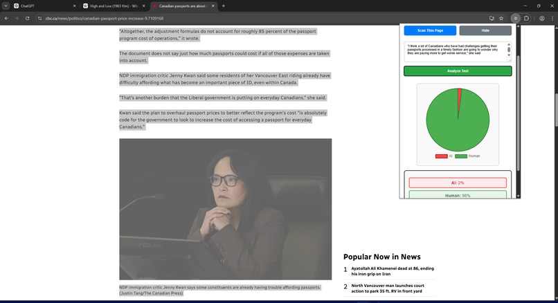
Task: Install app icon in address bar
Action: pyautogui.click(x=492, y=19)
